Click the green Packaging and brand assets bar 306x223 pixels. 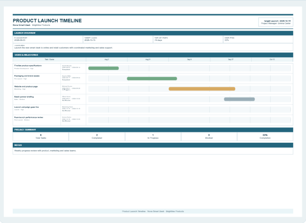(152, 78)
